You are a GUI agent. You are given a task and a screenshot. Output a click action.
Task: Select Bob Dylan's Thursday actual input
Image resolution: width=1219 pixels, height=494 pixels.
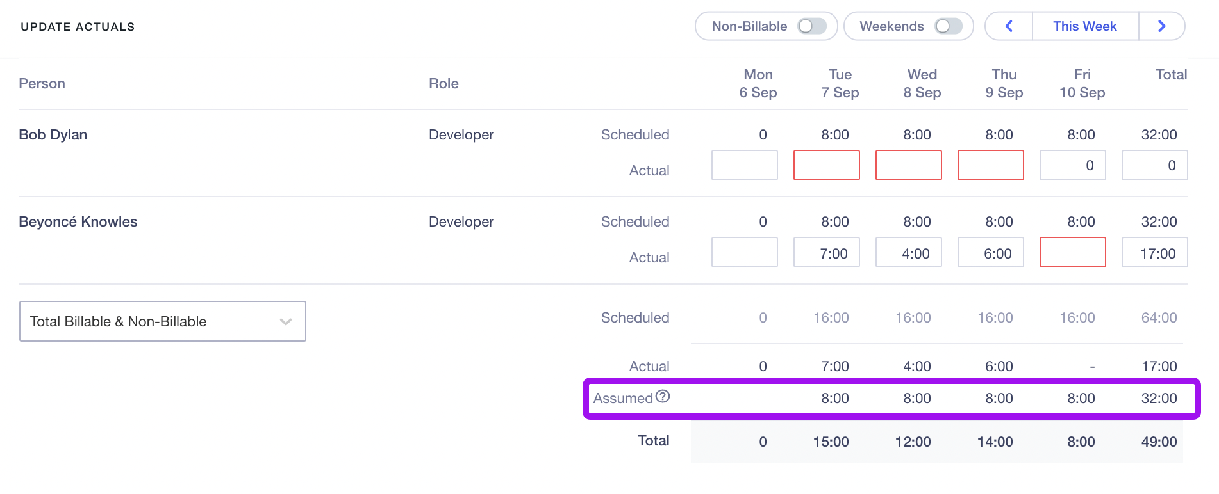coord(990,165)
